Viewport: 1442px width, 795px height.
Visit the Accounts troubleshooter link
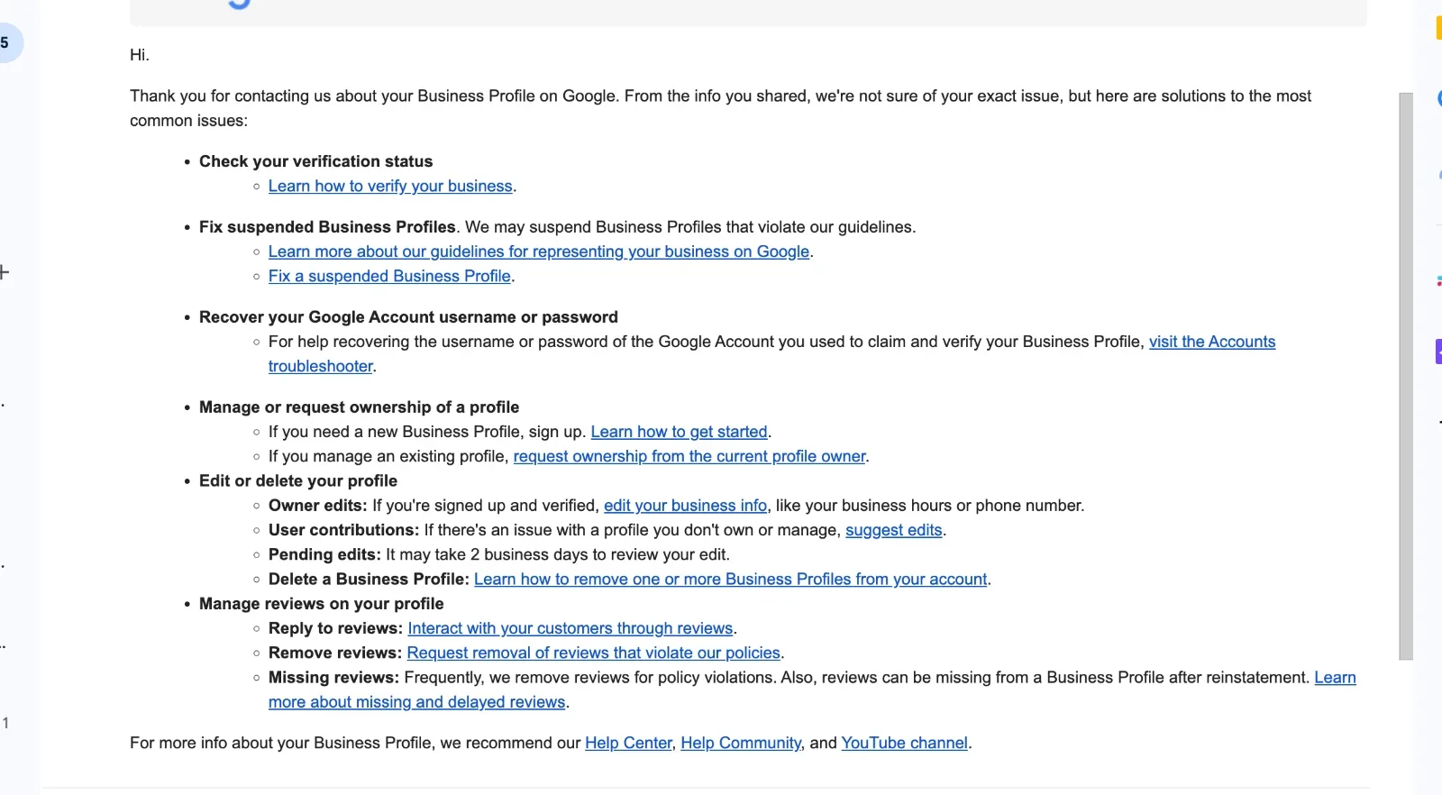[x=1211, y=342]
